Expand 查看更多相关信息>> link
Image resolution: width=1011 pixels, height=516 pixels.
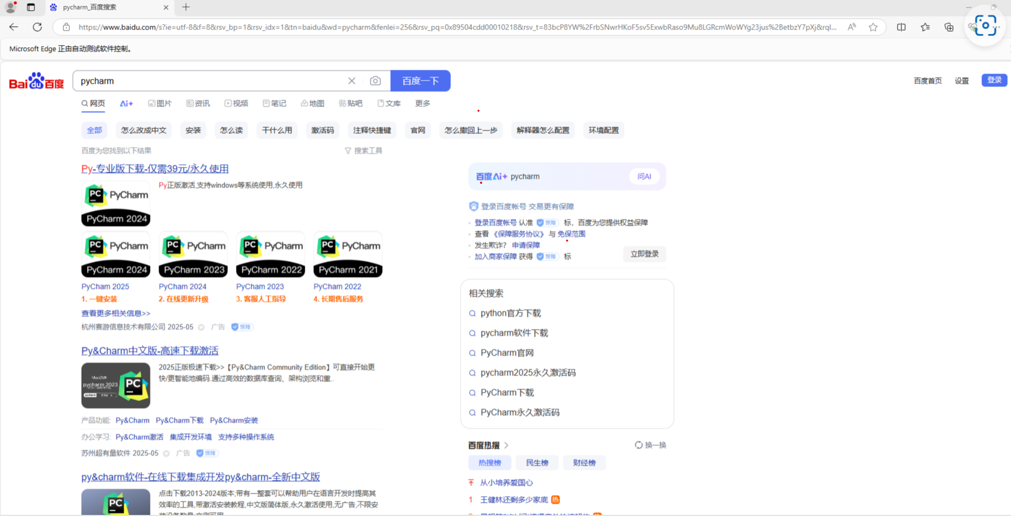[x=116, y=313]
